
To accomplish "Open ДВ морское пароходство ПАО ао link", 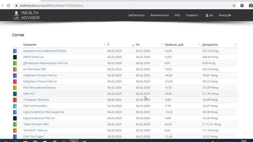I will (45, 63).
